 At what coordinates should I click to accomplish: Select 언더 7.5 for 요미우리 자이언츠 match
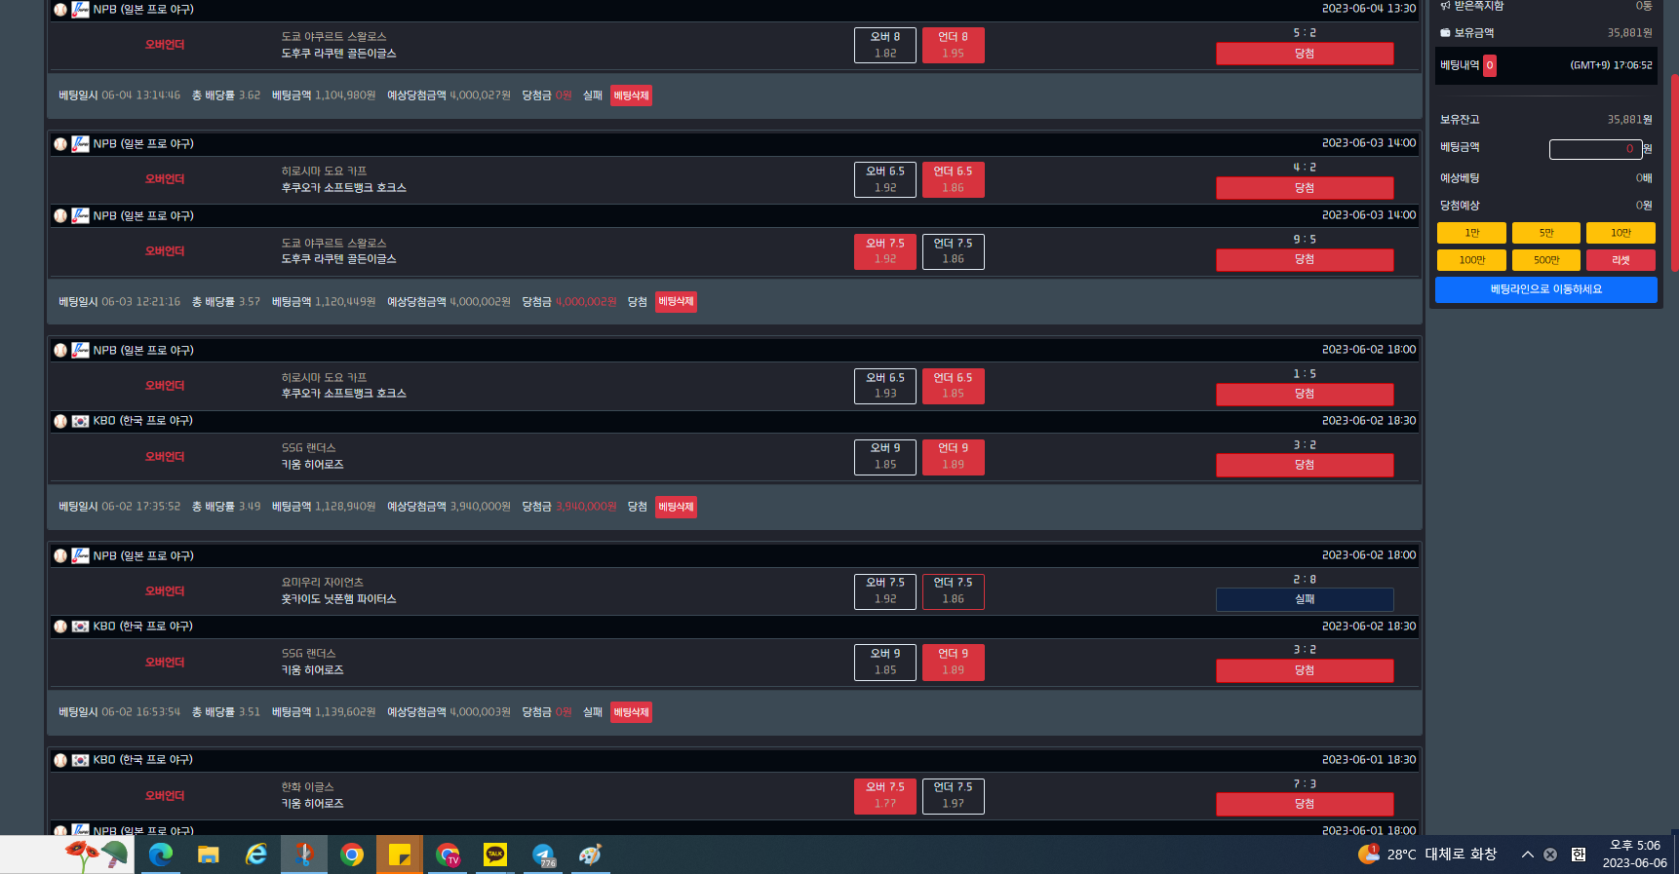(953, 590)
